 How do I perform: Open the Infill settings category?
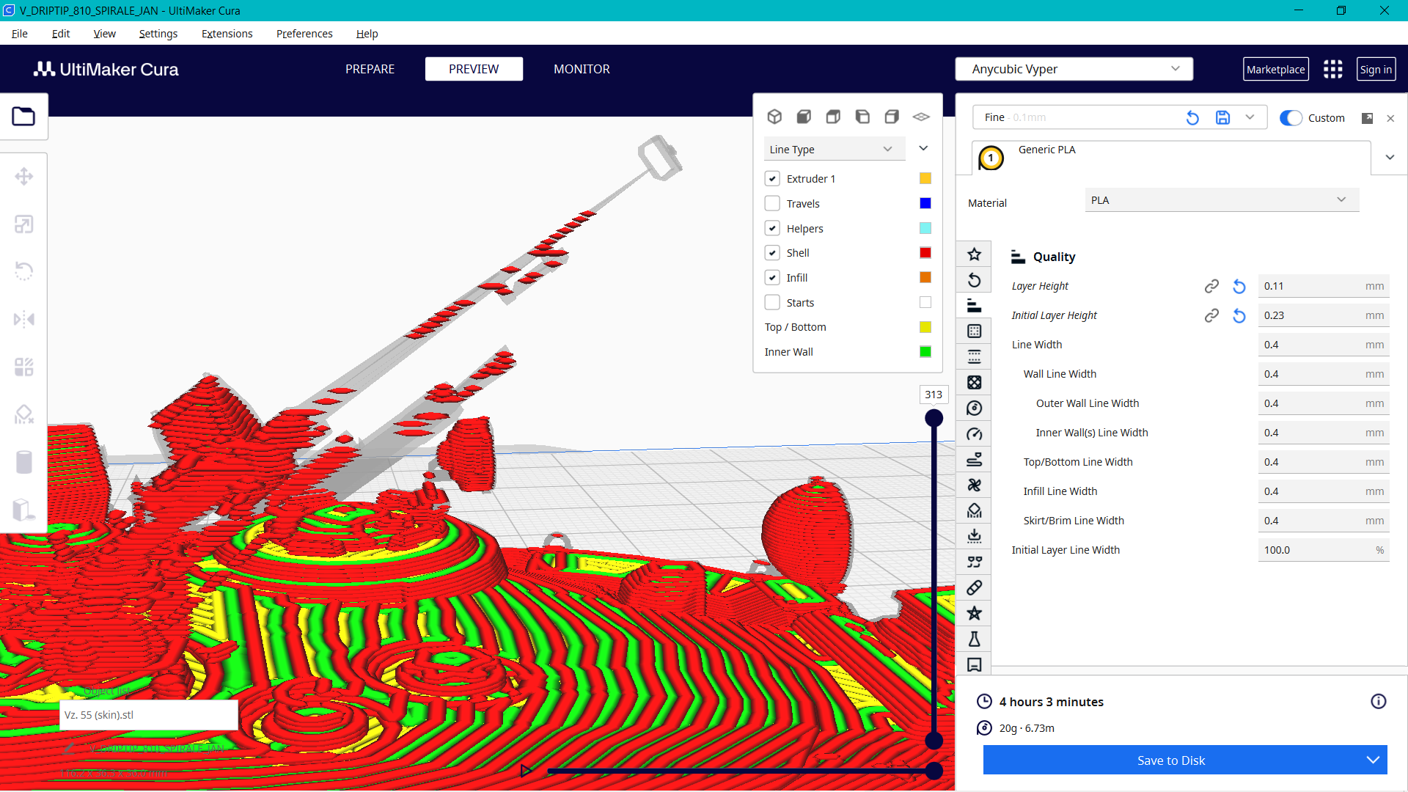tap(974, 382)
